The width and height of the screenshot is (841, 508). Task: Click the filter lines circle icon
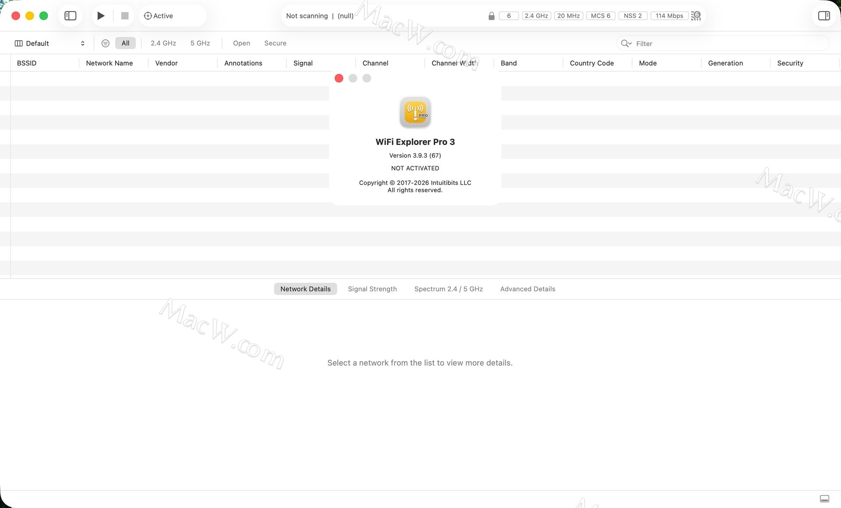pos(105,43)
